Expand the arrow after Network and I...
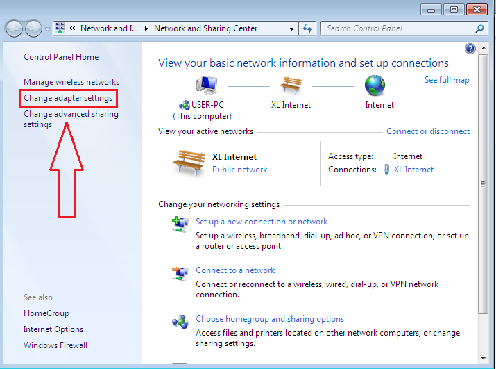This screenshot has height=369, width=496. (146, 29)
